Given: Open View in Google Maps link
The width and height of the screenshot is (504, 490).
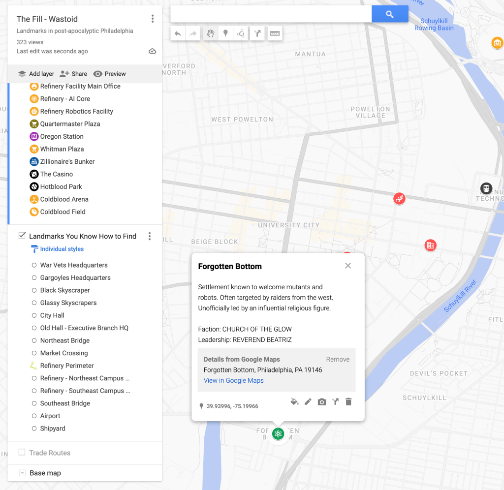Looking at the screenshot, I should [234, 380].
